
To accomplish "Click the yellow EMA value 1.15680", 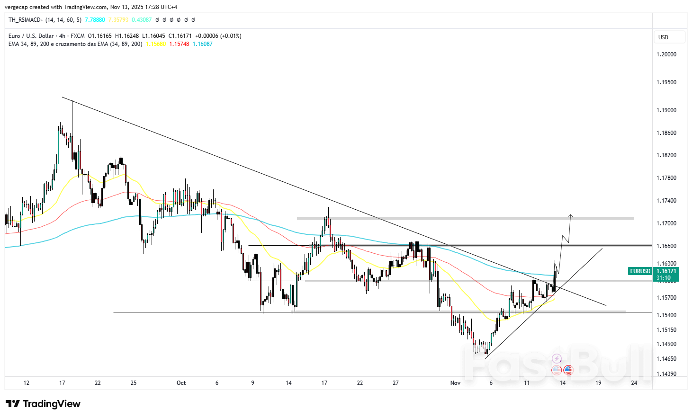I will [156, 44].
